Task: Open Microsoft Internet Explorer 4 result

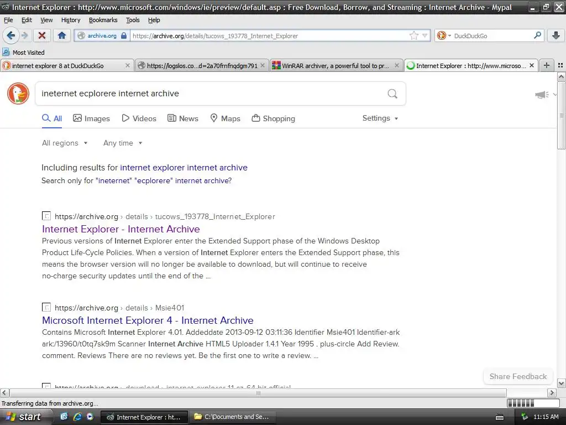Action: click(148, 320)
